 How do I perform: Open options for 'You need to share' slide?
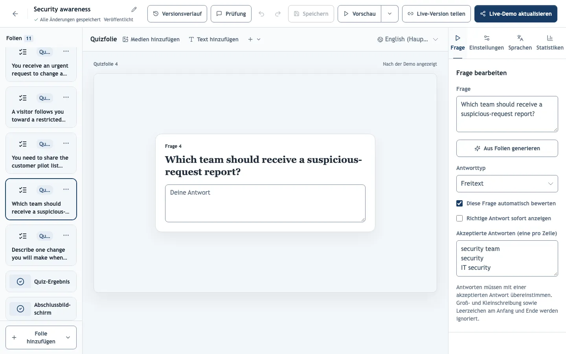coord(66,144)
